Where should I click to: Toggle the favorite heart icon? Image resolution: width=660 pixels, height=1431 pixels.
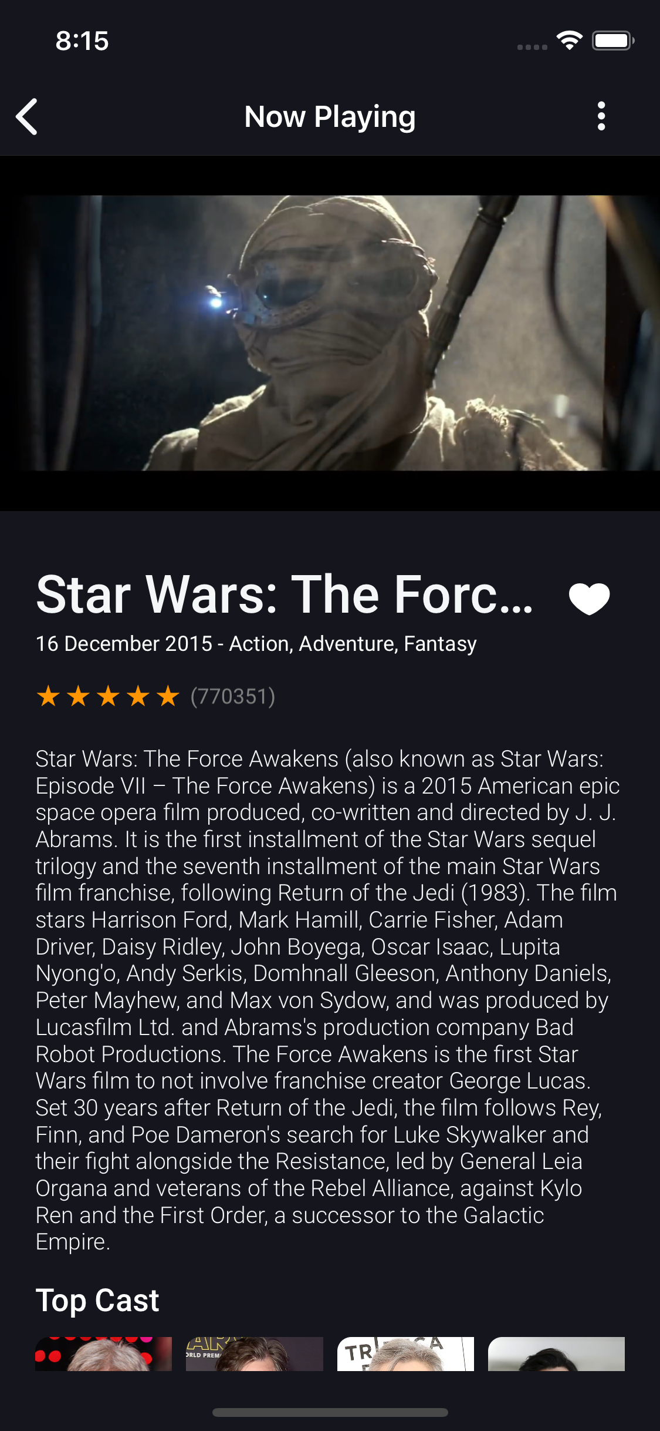click(589, 599)
